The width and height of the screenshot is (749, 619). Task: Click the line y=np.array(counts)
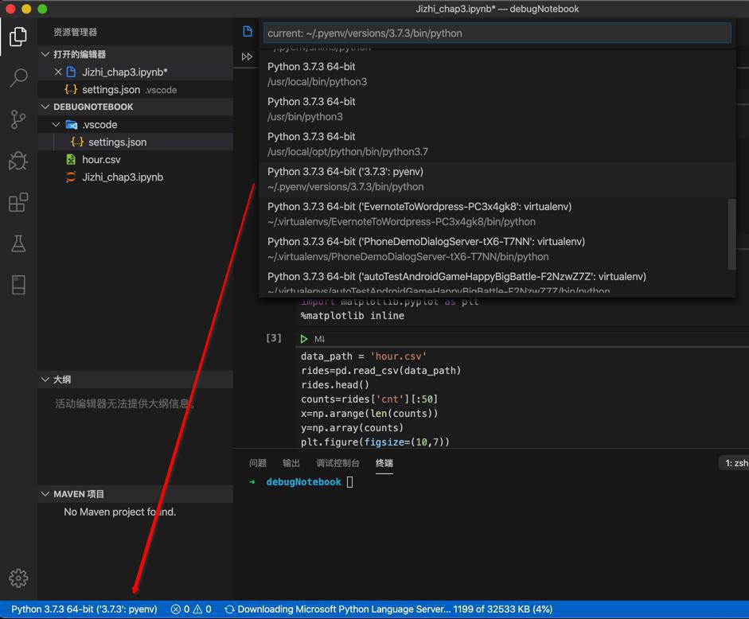352,428
